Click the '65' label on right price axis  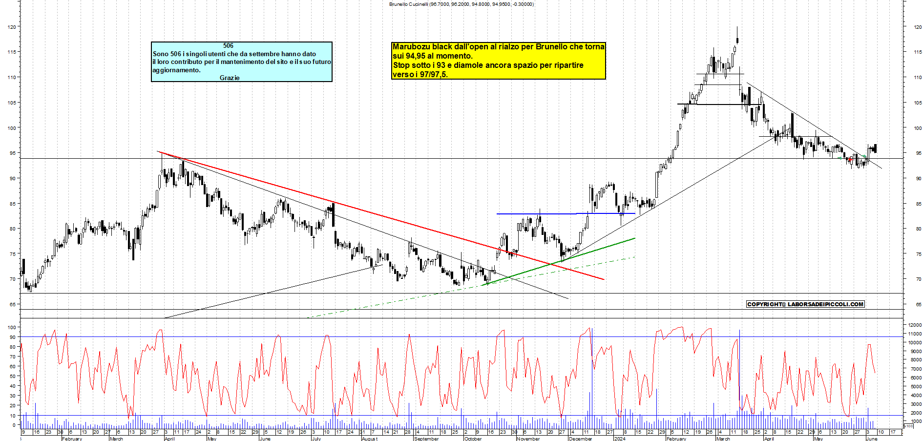click(919, 304)
